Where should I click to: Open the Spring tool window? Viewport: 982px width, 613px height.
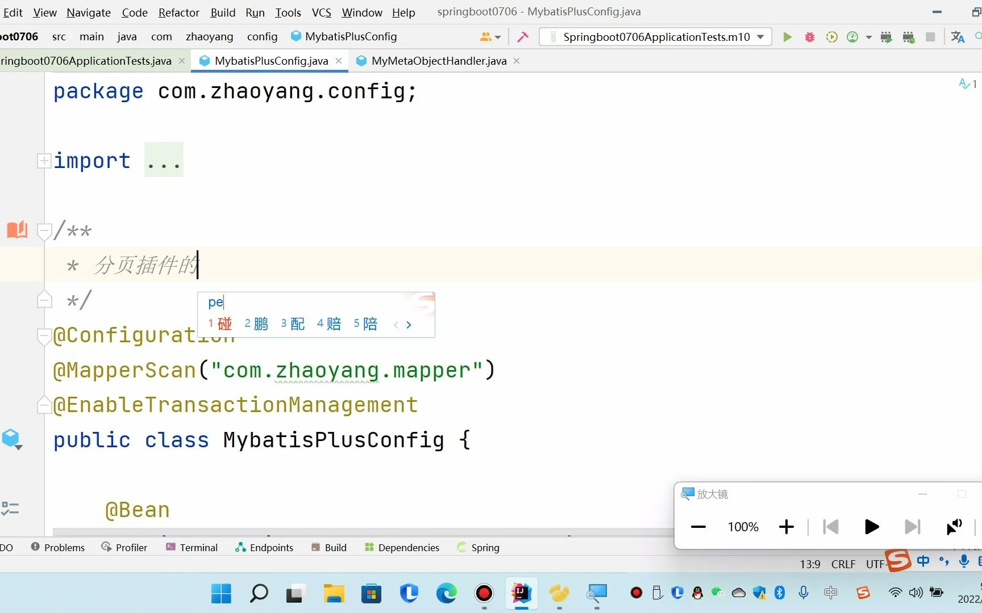[478, 547]
